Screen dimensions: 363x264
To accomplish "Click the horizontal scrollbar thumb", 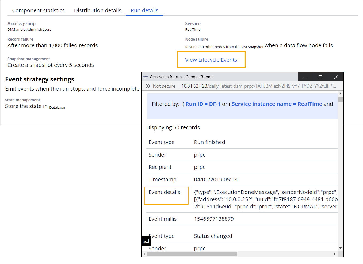I will tap(192, 254).
